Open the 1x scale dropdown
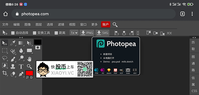 (74, 33)
